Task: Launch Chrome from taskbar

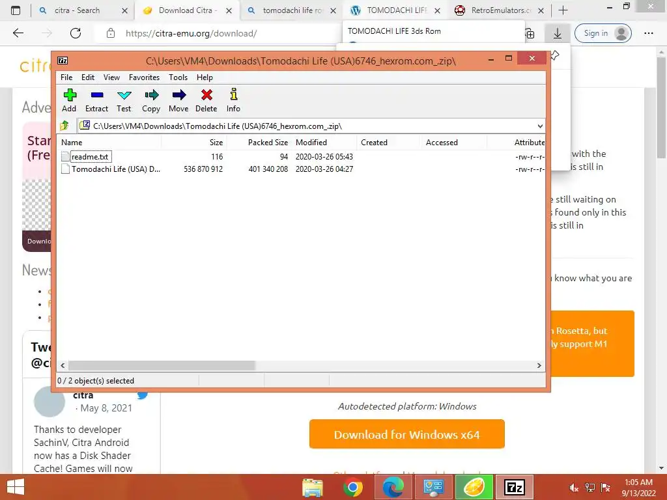Action: pos(352,487)
